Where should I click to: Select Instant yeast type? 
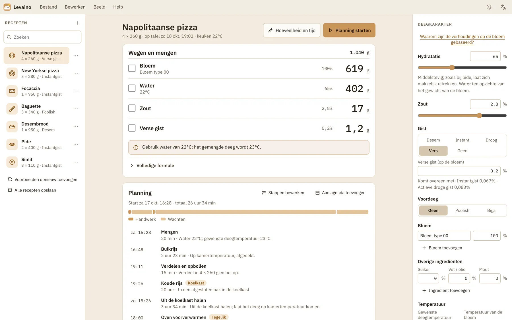click(x=462, y=140)
